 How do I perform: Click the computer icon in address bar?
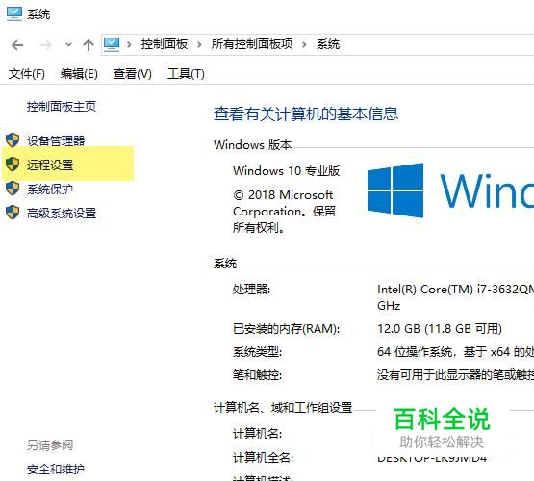pyautogui.click(x=112, y=44)
